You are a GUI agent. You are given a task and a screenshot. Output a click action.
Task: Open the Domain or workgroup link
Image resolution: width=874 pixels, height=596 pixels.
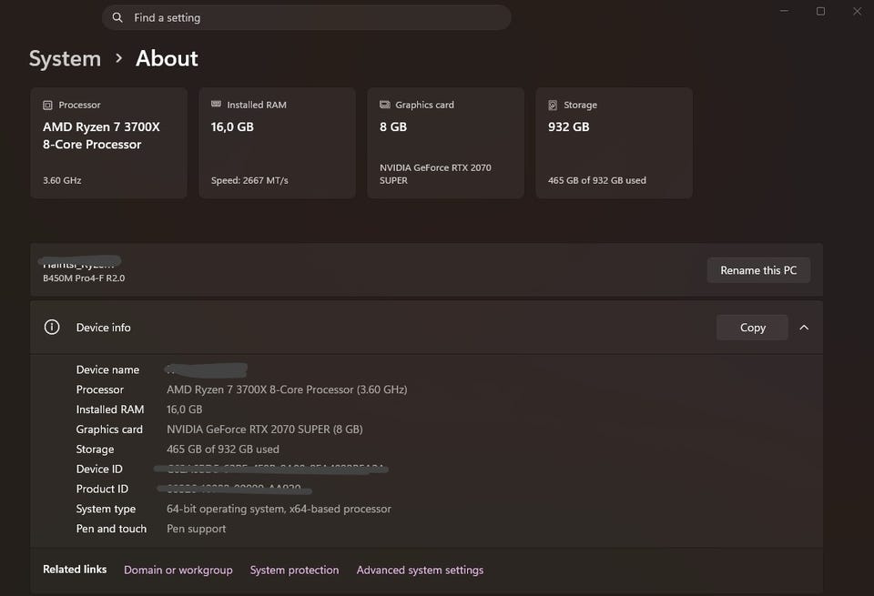(178, 570)
